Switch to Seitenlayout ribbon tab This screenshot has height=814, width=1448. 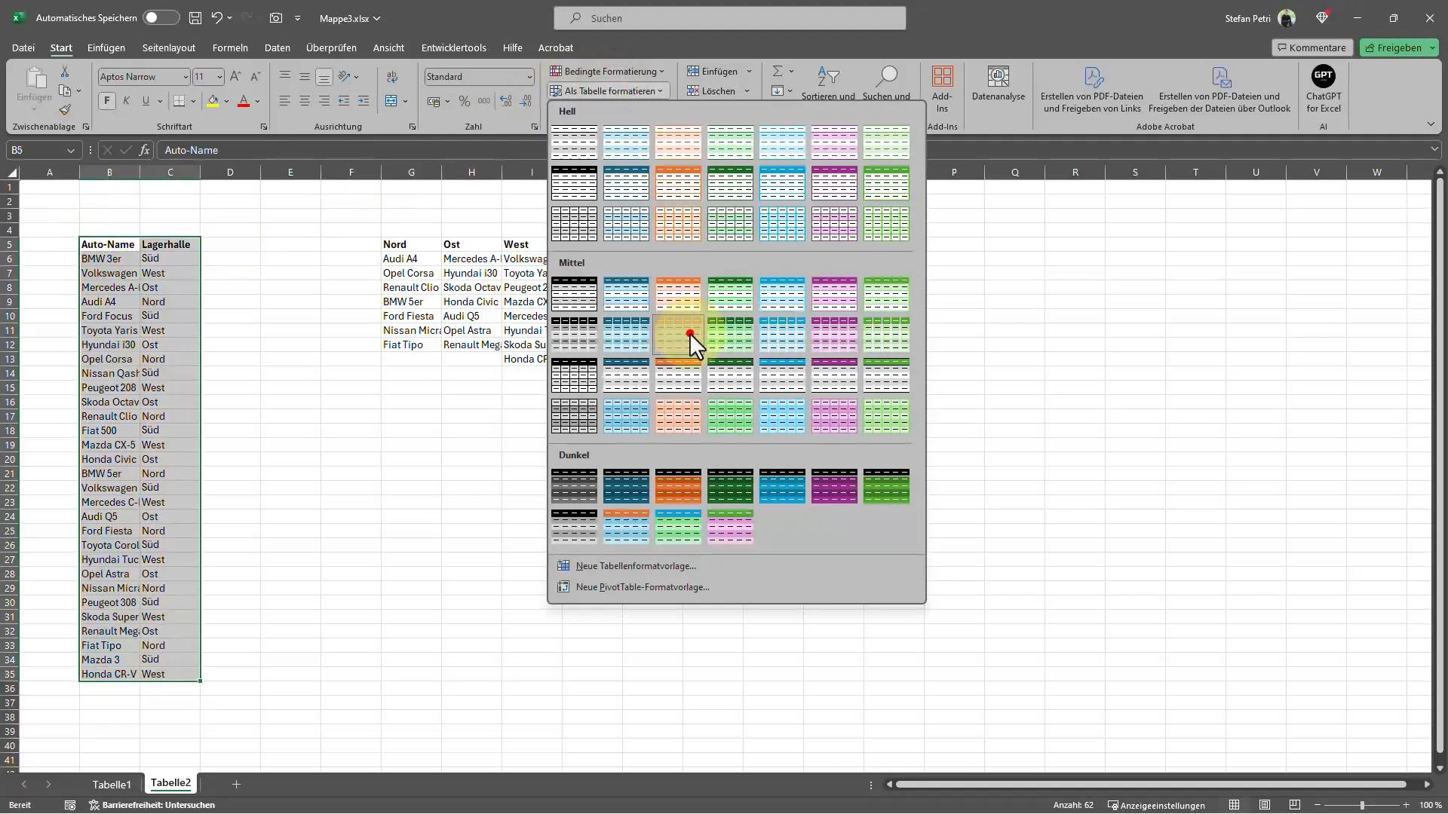pos(169,47)
